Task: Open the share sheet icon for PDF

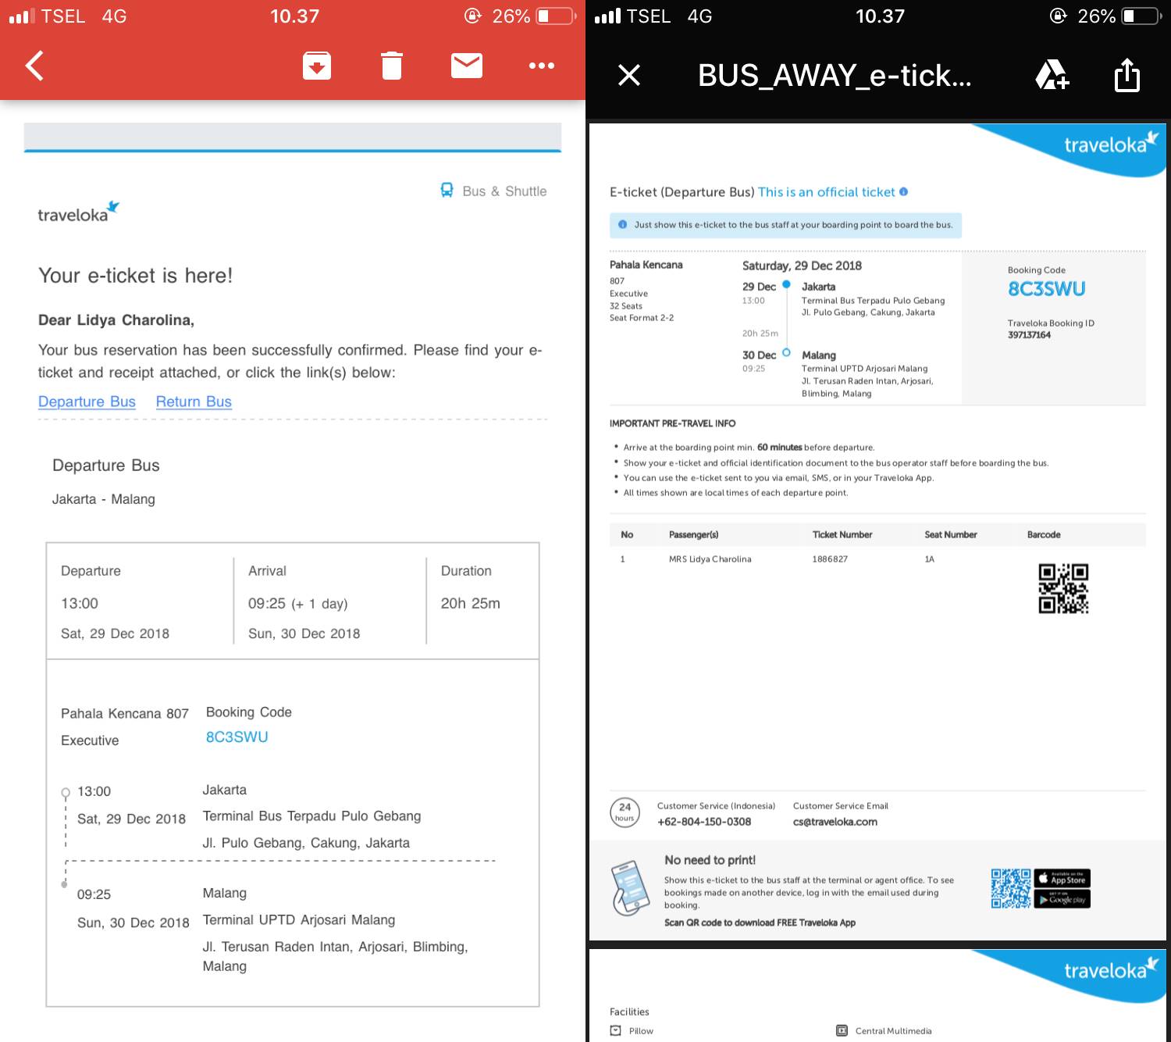Action: (1127, 75)
